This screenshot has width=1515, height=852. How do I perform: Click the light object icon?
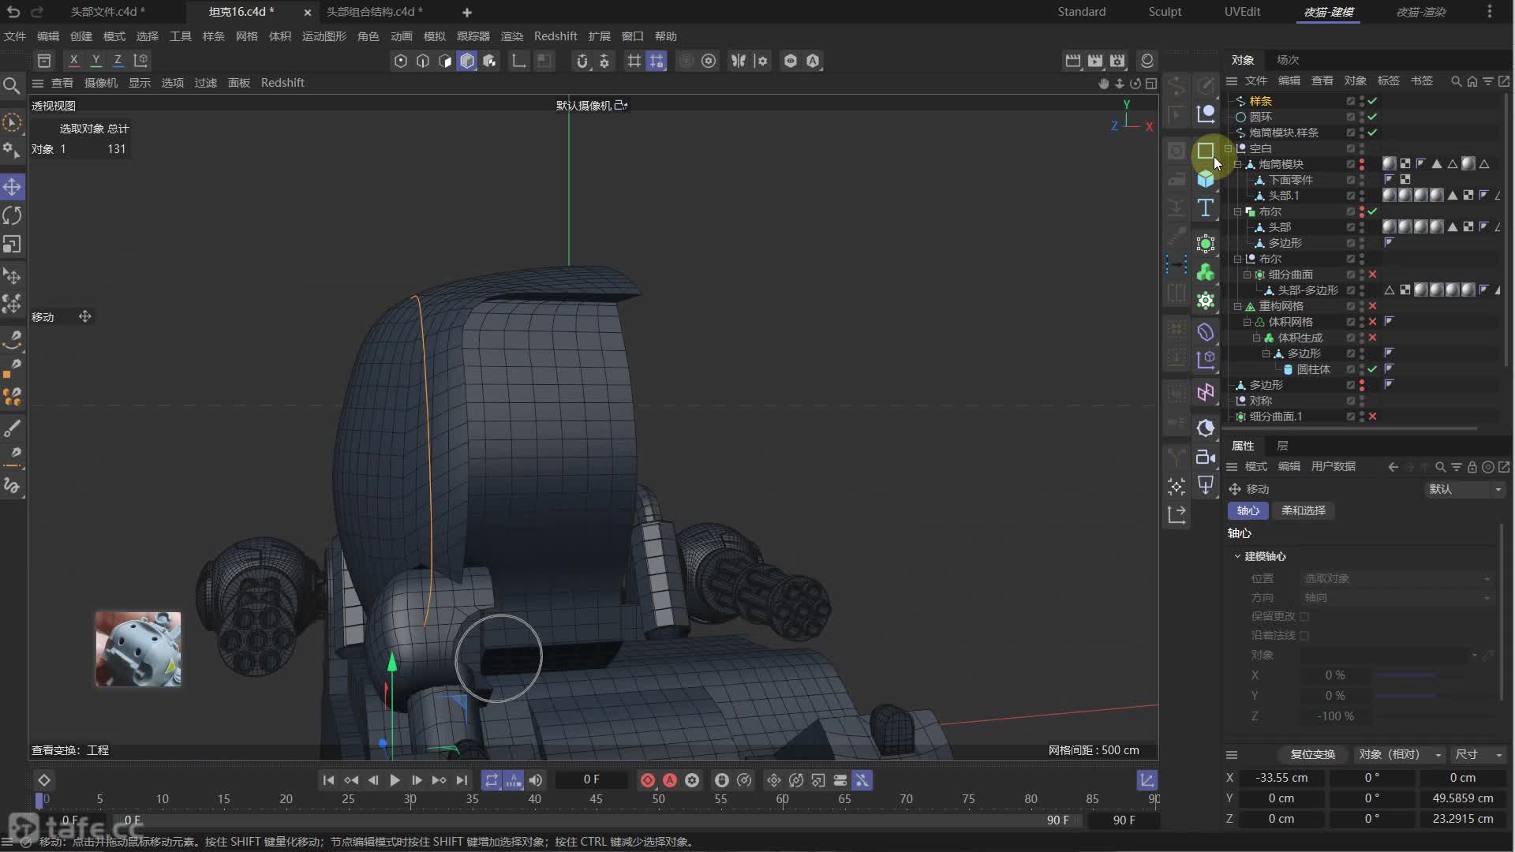click(1206, 484)
